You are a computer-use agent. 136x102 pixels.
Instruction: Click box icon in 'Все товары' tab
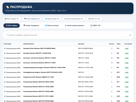pyautogui.click(x=7, y=25)
